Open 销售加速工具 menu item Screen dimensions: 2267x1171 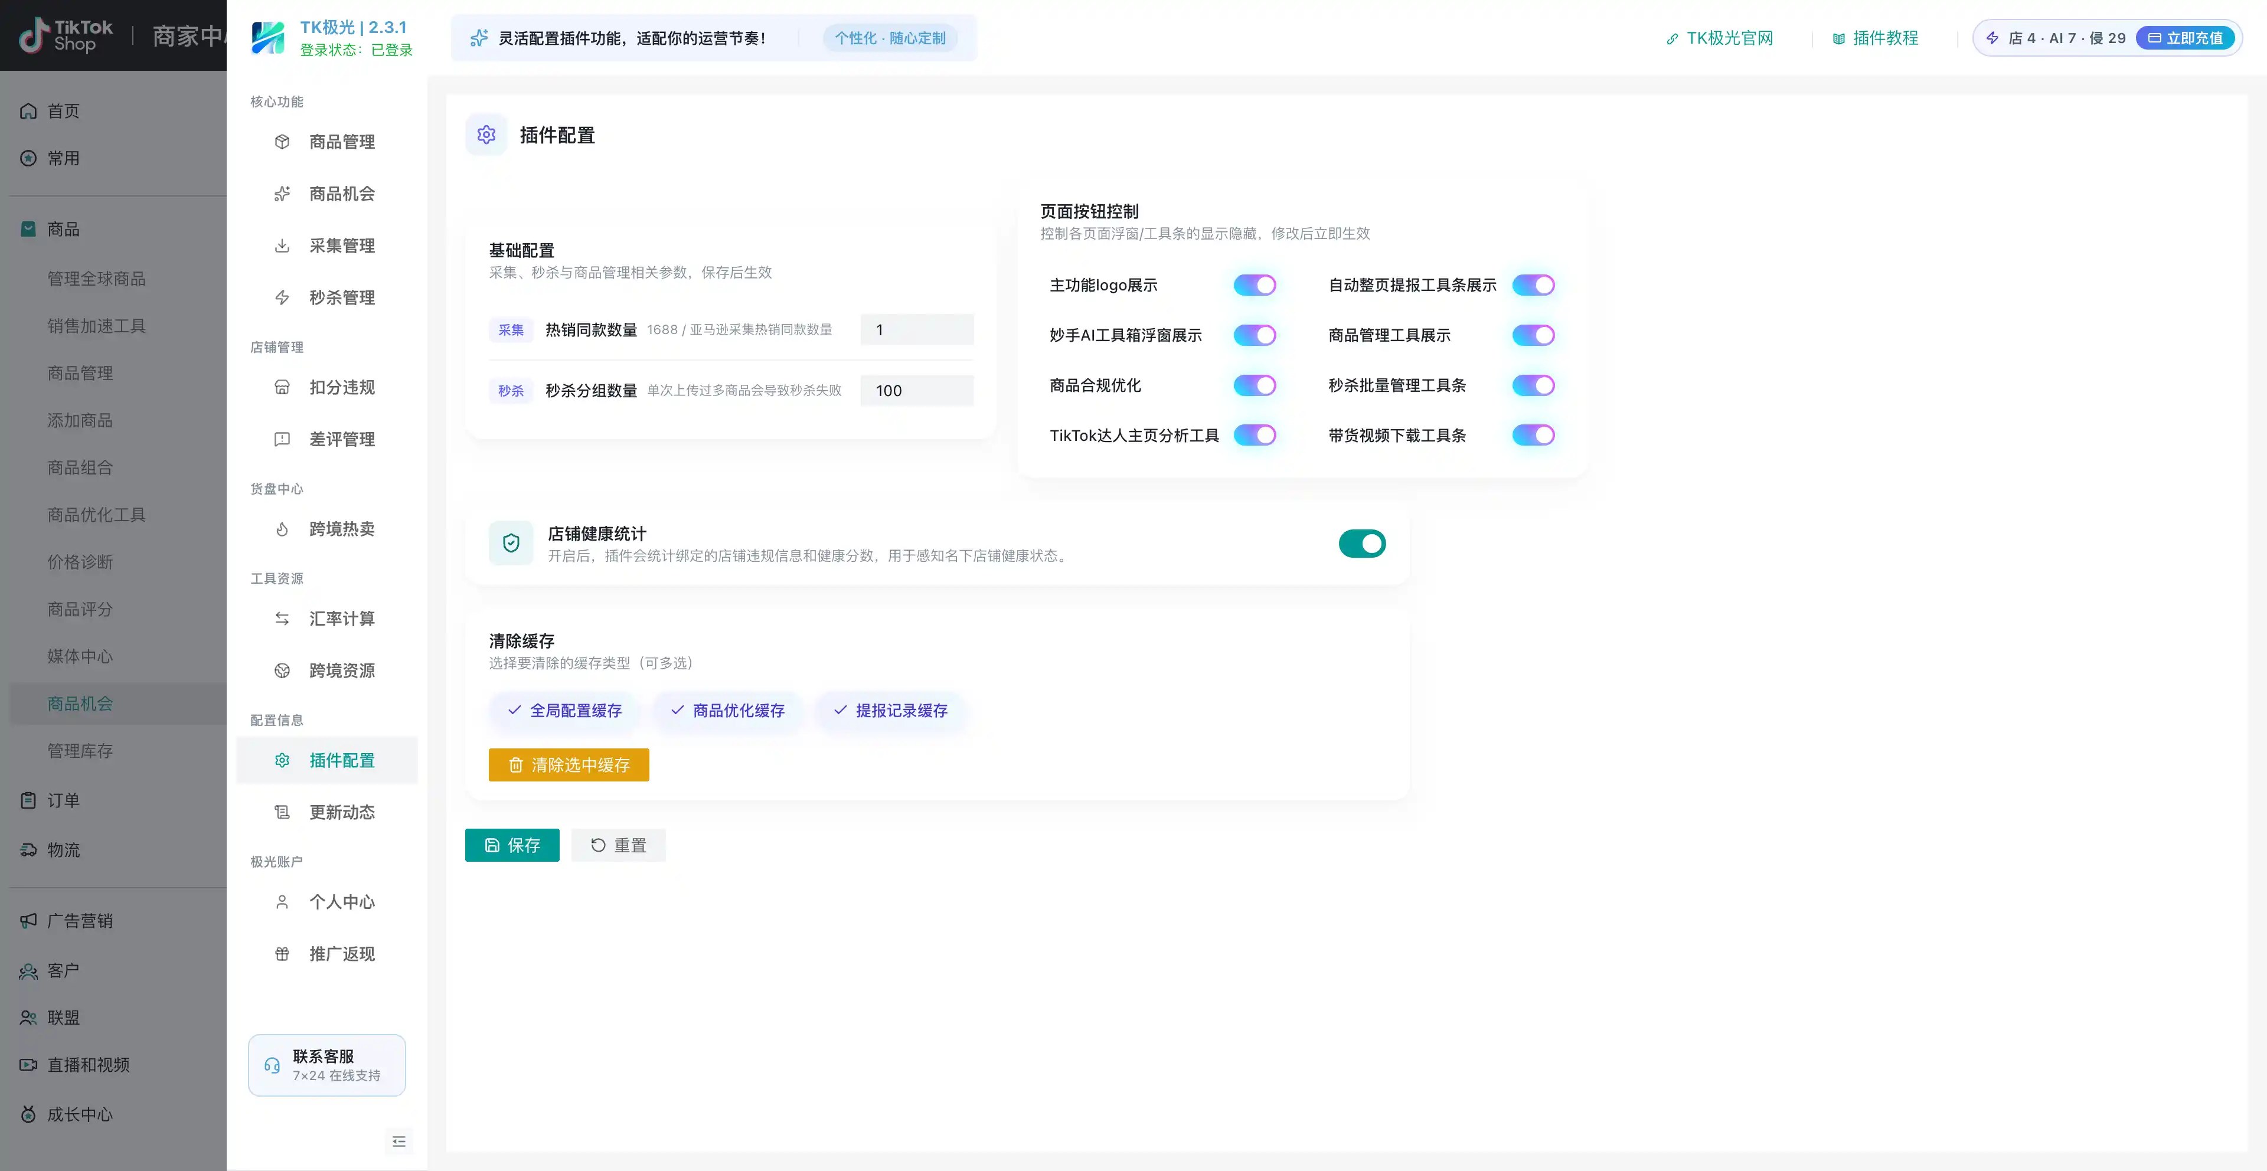click(96, 326)
